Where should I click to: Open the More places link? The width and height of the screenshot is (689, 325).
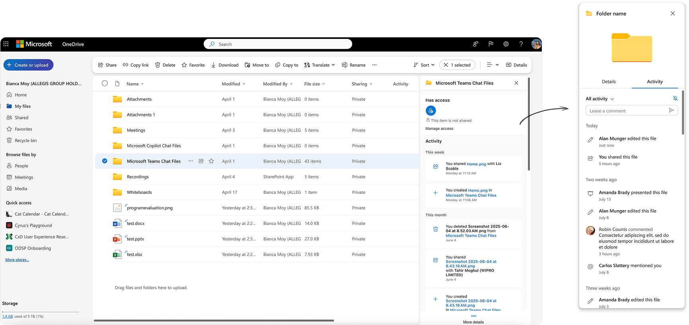(17, 260)
